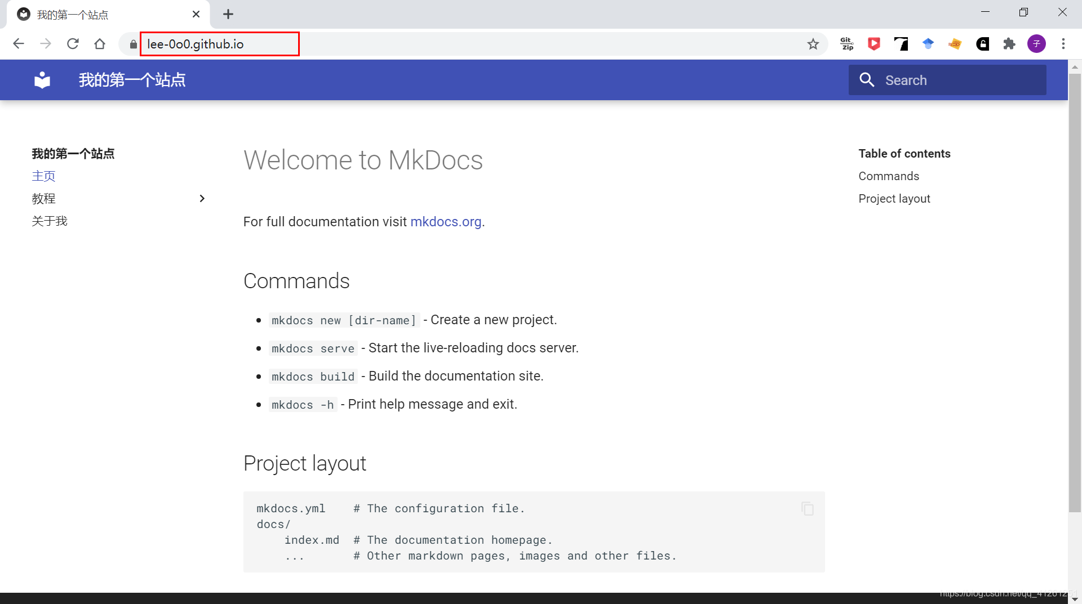Click the 'mkdocs build' code snippet
Image resolution: width=1082 pixels, height=604 pixels.
313,377
